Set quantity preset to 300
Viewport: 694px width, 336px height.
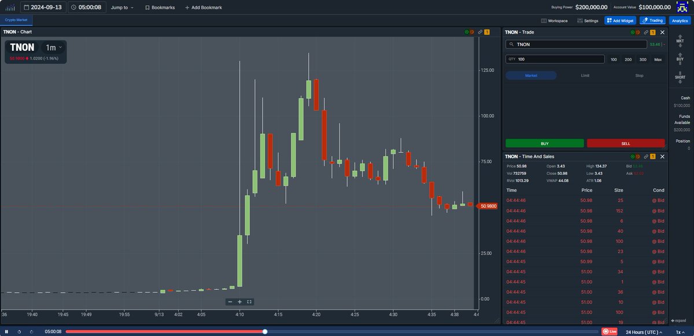(x=643, y=59)
